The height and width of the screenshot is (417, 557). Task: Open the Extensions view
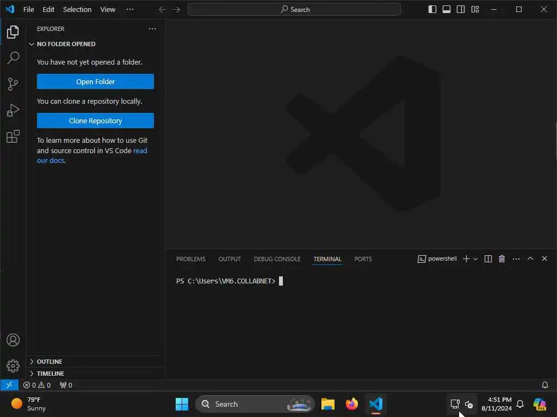[x=13, y=136]
